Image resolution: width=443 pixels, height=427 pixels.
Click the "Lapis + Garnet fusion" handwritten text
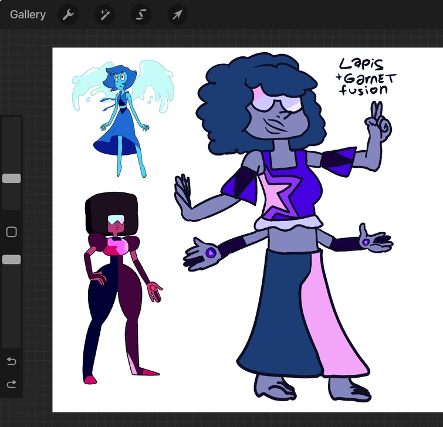tap(366, 77)
